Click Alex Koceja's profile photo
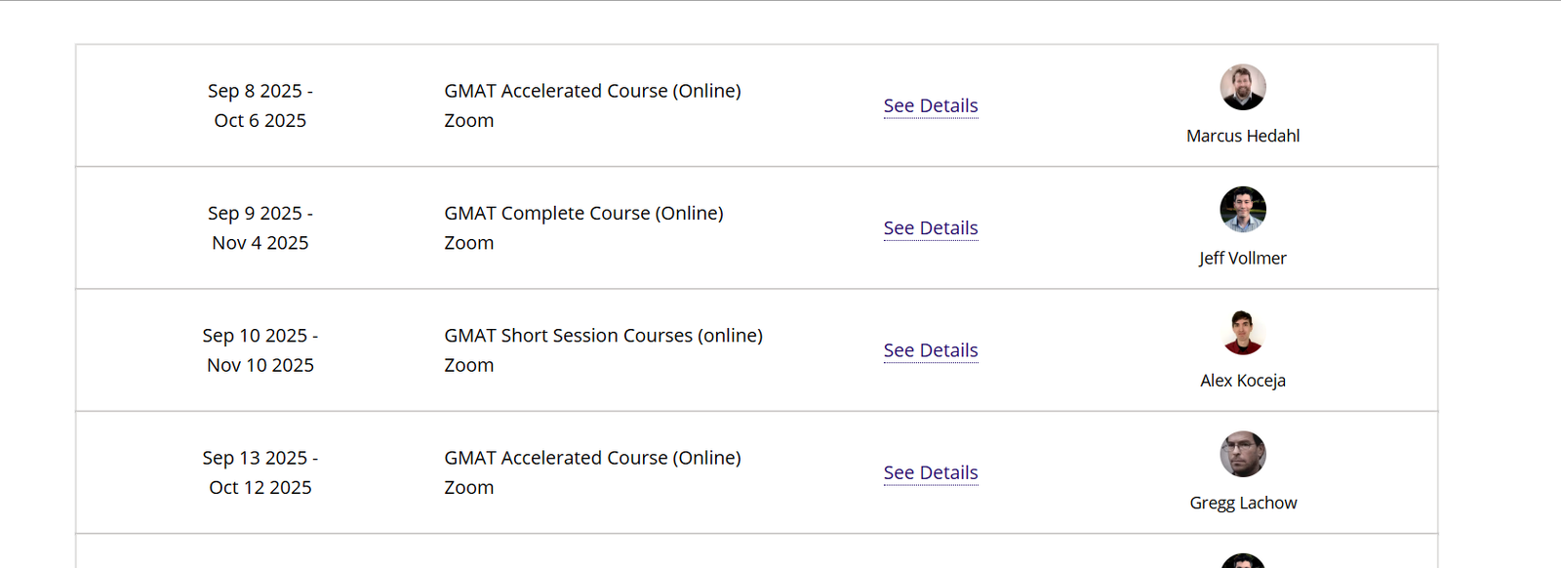Viewport: 1561px width, 568px height. tap(1242, 332)
